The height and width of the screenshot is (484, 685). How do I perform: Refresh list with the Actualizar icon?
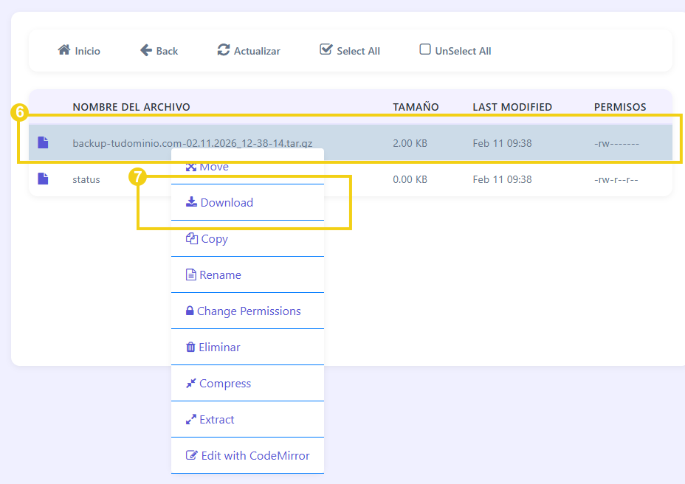[224, 50]
